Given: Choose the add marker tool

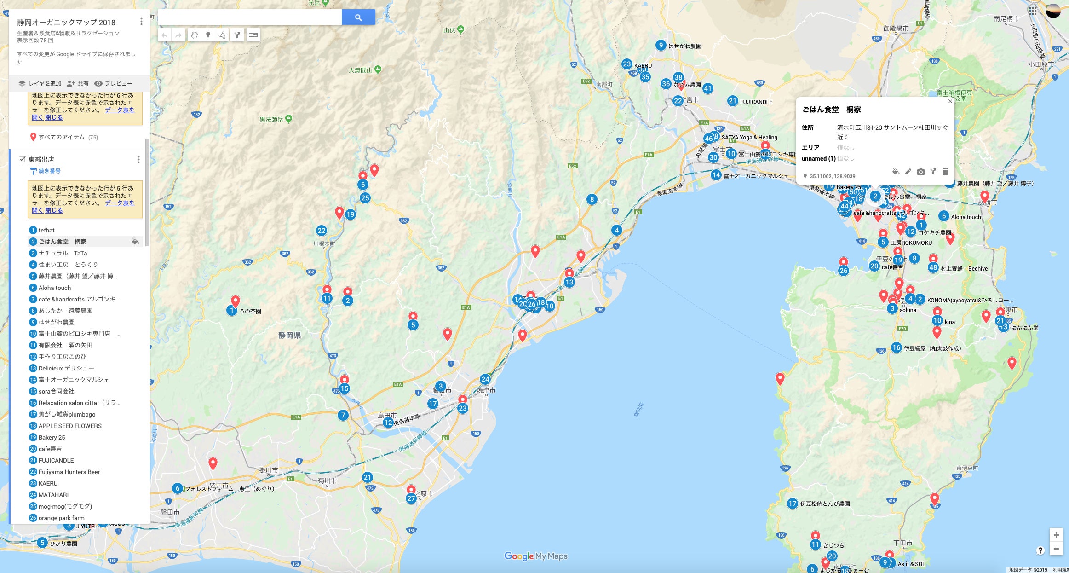Looking at the screenshot, I should [x=208, y=35].
